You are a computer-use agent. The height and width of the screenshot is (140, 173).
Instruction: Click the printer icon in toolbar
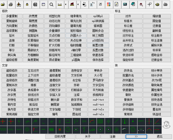(11, 4)
